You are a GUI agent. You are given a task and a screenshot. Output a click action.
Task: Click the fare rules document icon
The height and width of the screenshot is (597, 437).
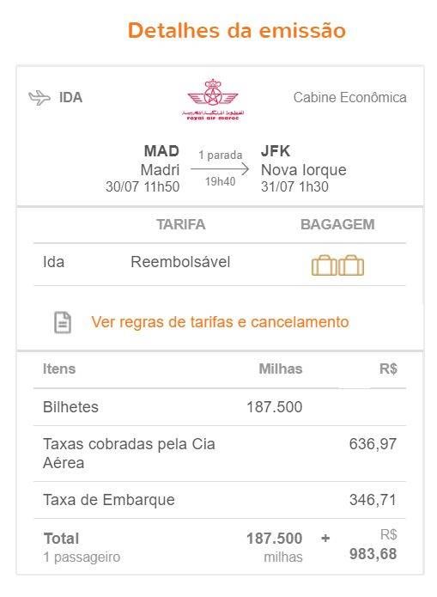point(63,322)
